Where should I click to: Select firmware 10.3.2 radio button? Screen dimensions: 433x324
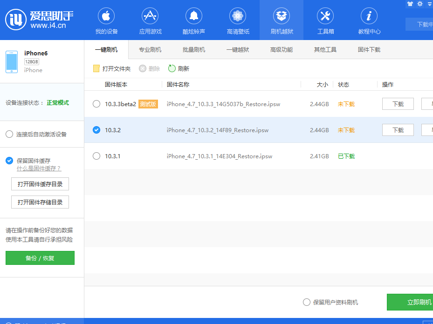(x=96, y=130)
